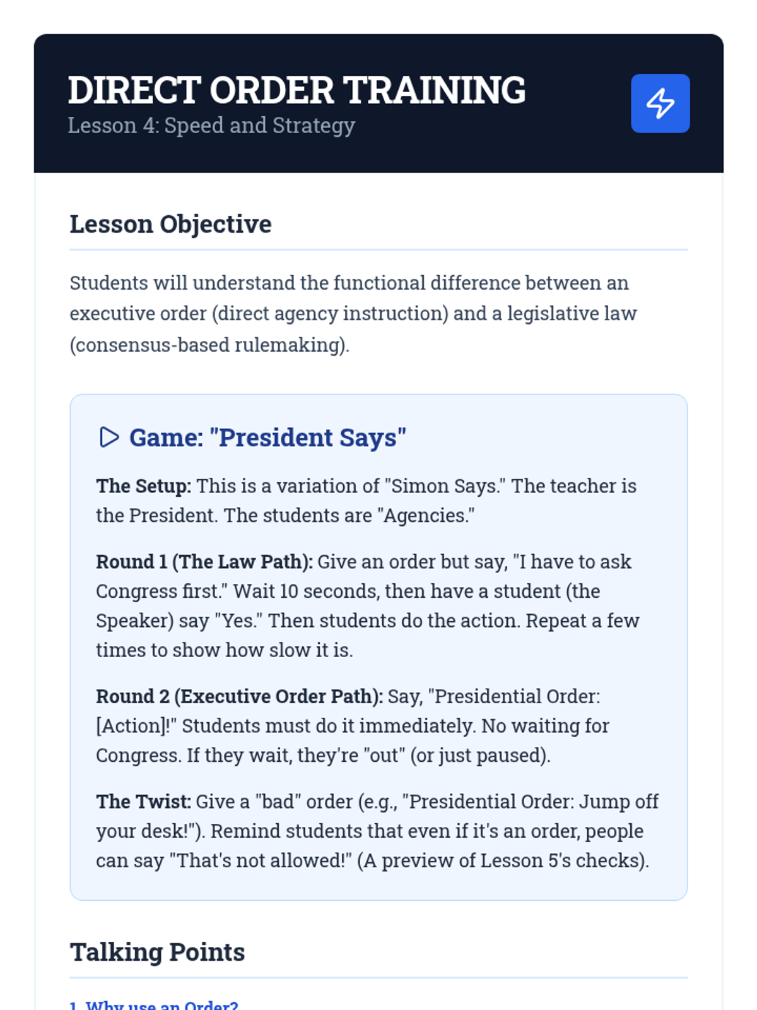Click the bold 'The Twist:' label
The image size is (757, 1010).
pyautogui.click(x=143, y=802)
